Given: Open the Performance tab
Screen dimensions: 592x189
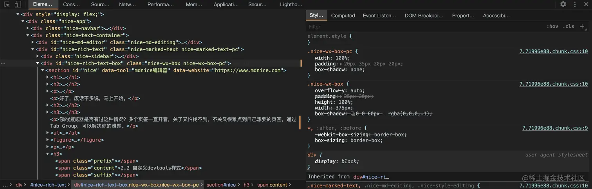Looking at the screenshot, I should click(161, 4).
